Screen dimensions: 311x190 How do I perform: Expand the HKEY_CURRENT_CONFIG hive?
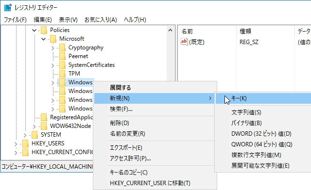point(16,153)
